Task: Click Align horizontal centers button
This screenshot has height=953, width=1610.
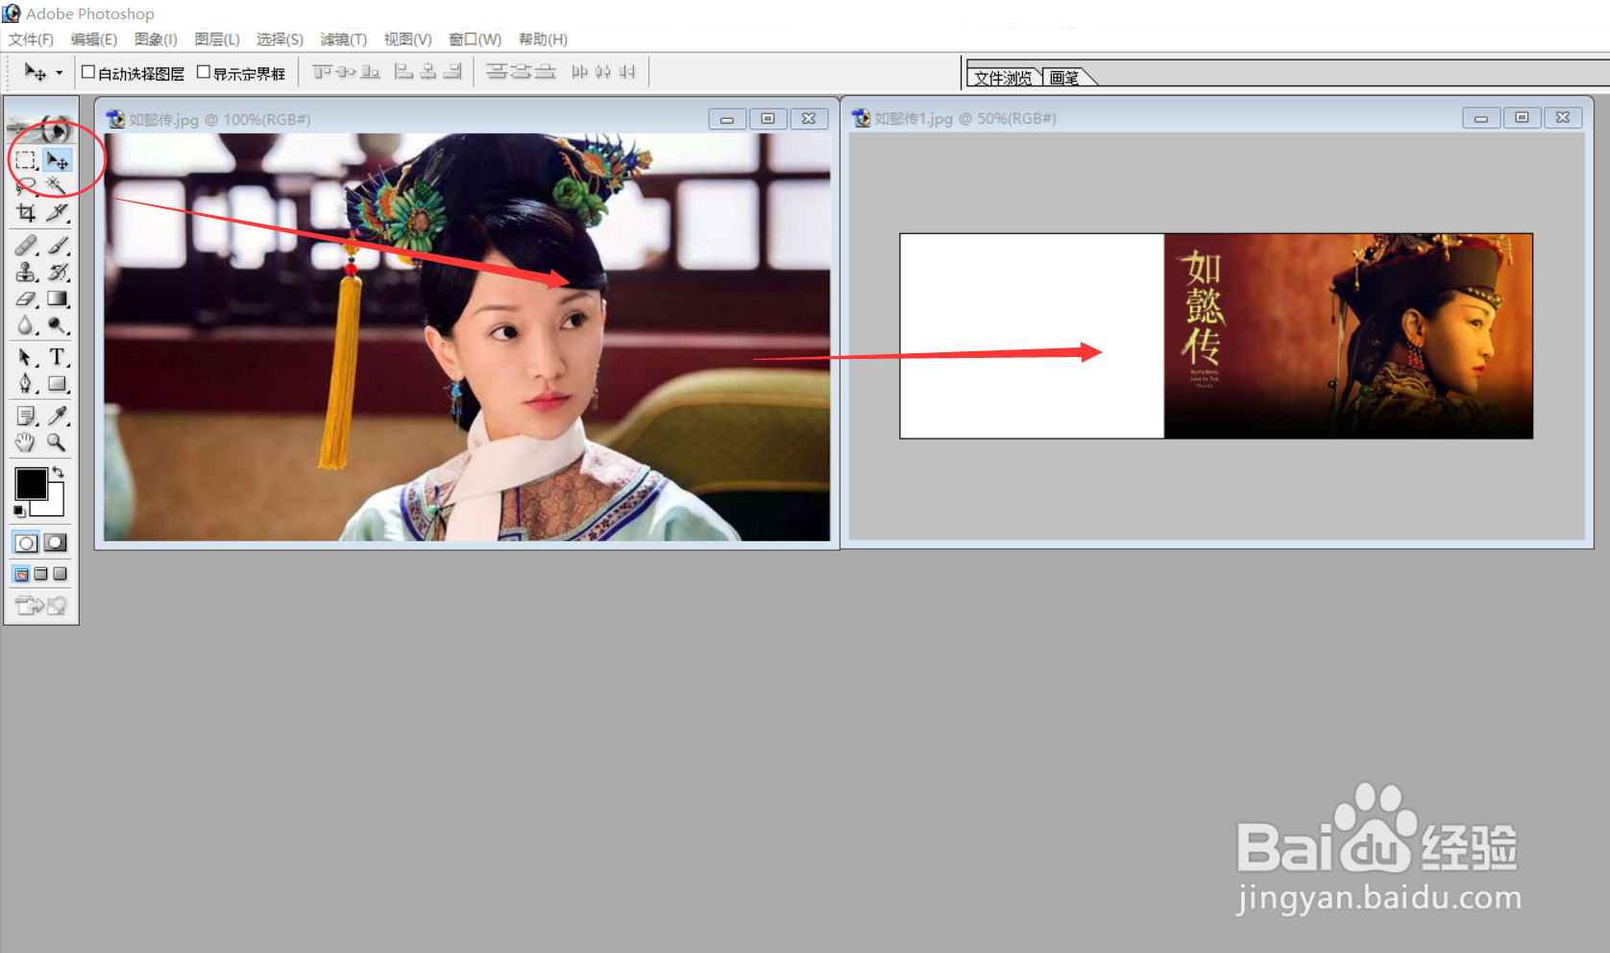Action: point(428,72)
